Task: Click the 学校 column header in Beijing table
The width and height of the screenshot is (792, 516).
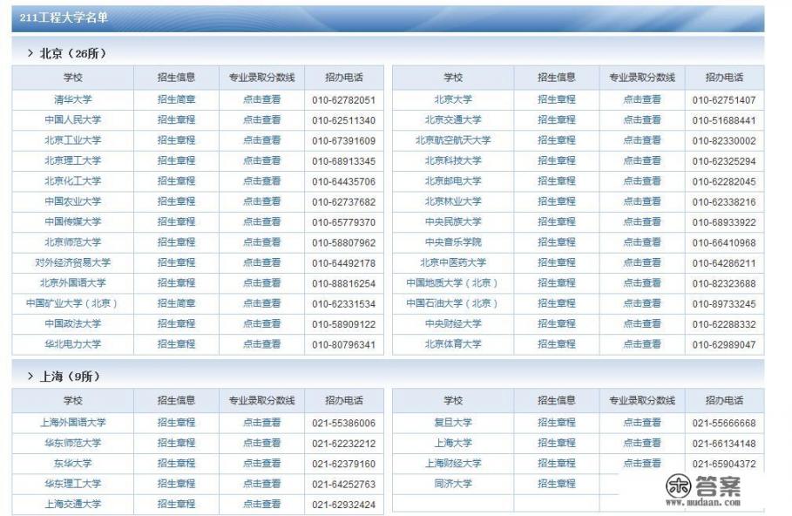Action: 72,78
